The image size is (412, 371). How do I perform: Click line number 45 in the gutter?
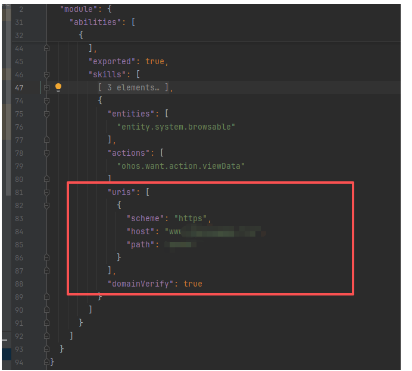tap(19, 62)
